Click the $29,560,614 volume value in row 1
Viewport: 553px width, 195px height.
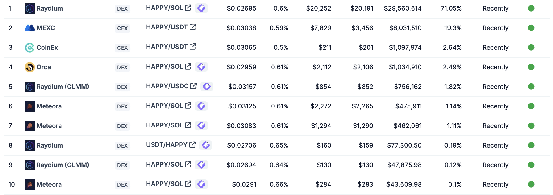pos(403,9)
